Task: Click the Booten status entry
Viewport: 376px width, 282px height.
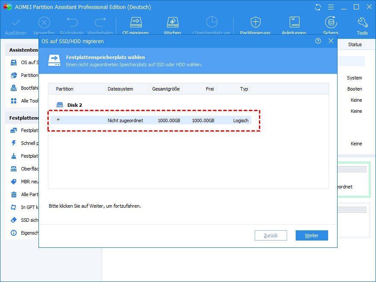Action: tap(355, 89)
